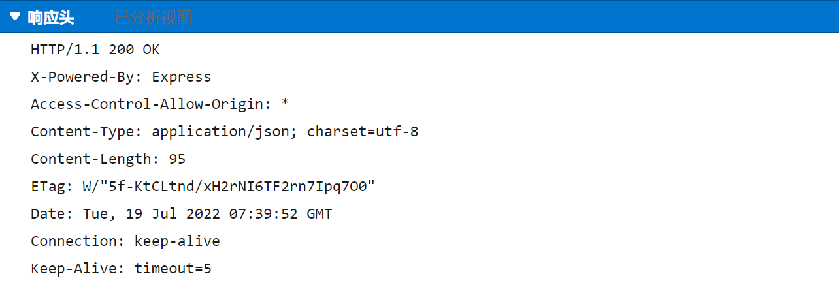Collapse the 响应头 section triangle
The image size is (839, 287).
click(16, 18)
